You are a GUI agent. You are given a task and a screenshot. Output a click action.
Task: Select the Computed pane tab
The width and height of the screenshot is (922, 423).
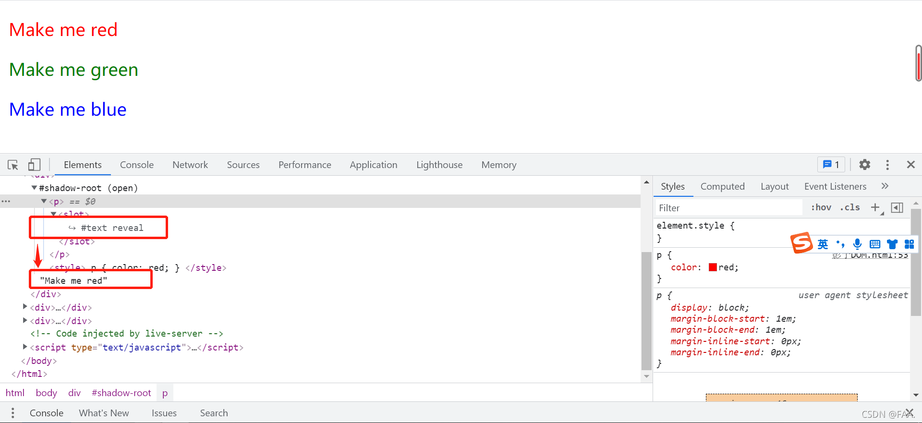tap(723, 186)
